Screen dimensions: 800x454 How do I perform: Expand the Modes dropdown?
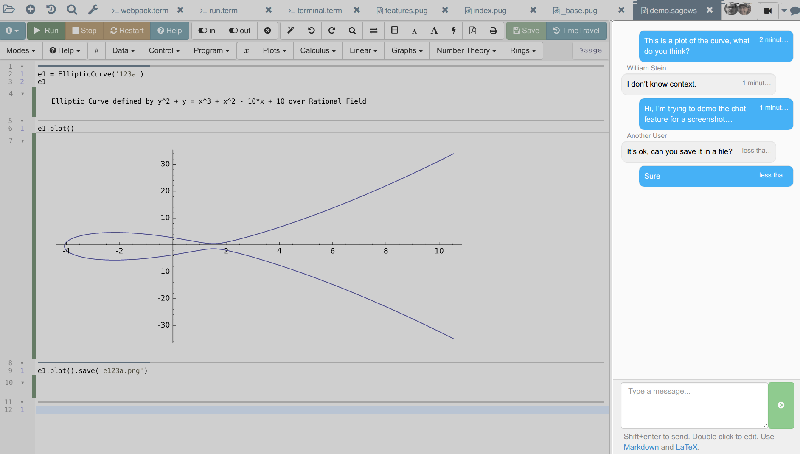21,50
